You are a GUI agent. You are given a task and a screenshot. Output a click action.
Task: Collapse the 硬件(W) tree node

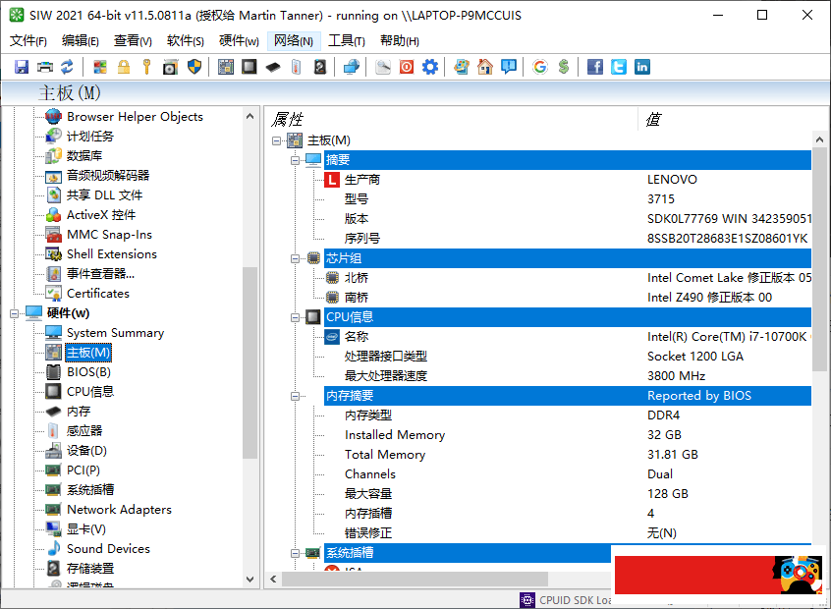click(15, 313)
